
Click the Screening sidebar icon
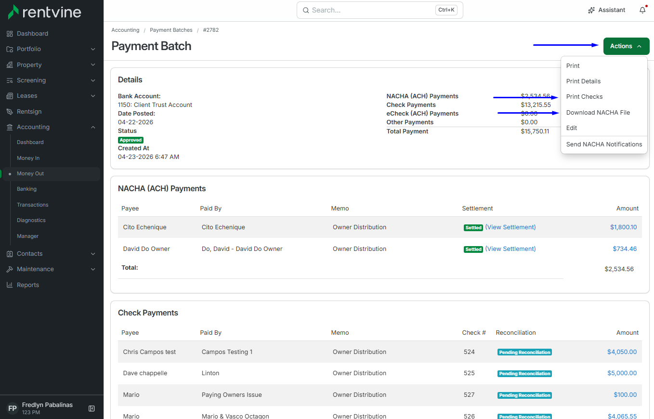tap(10, 80)
